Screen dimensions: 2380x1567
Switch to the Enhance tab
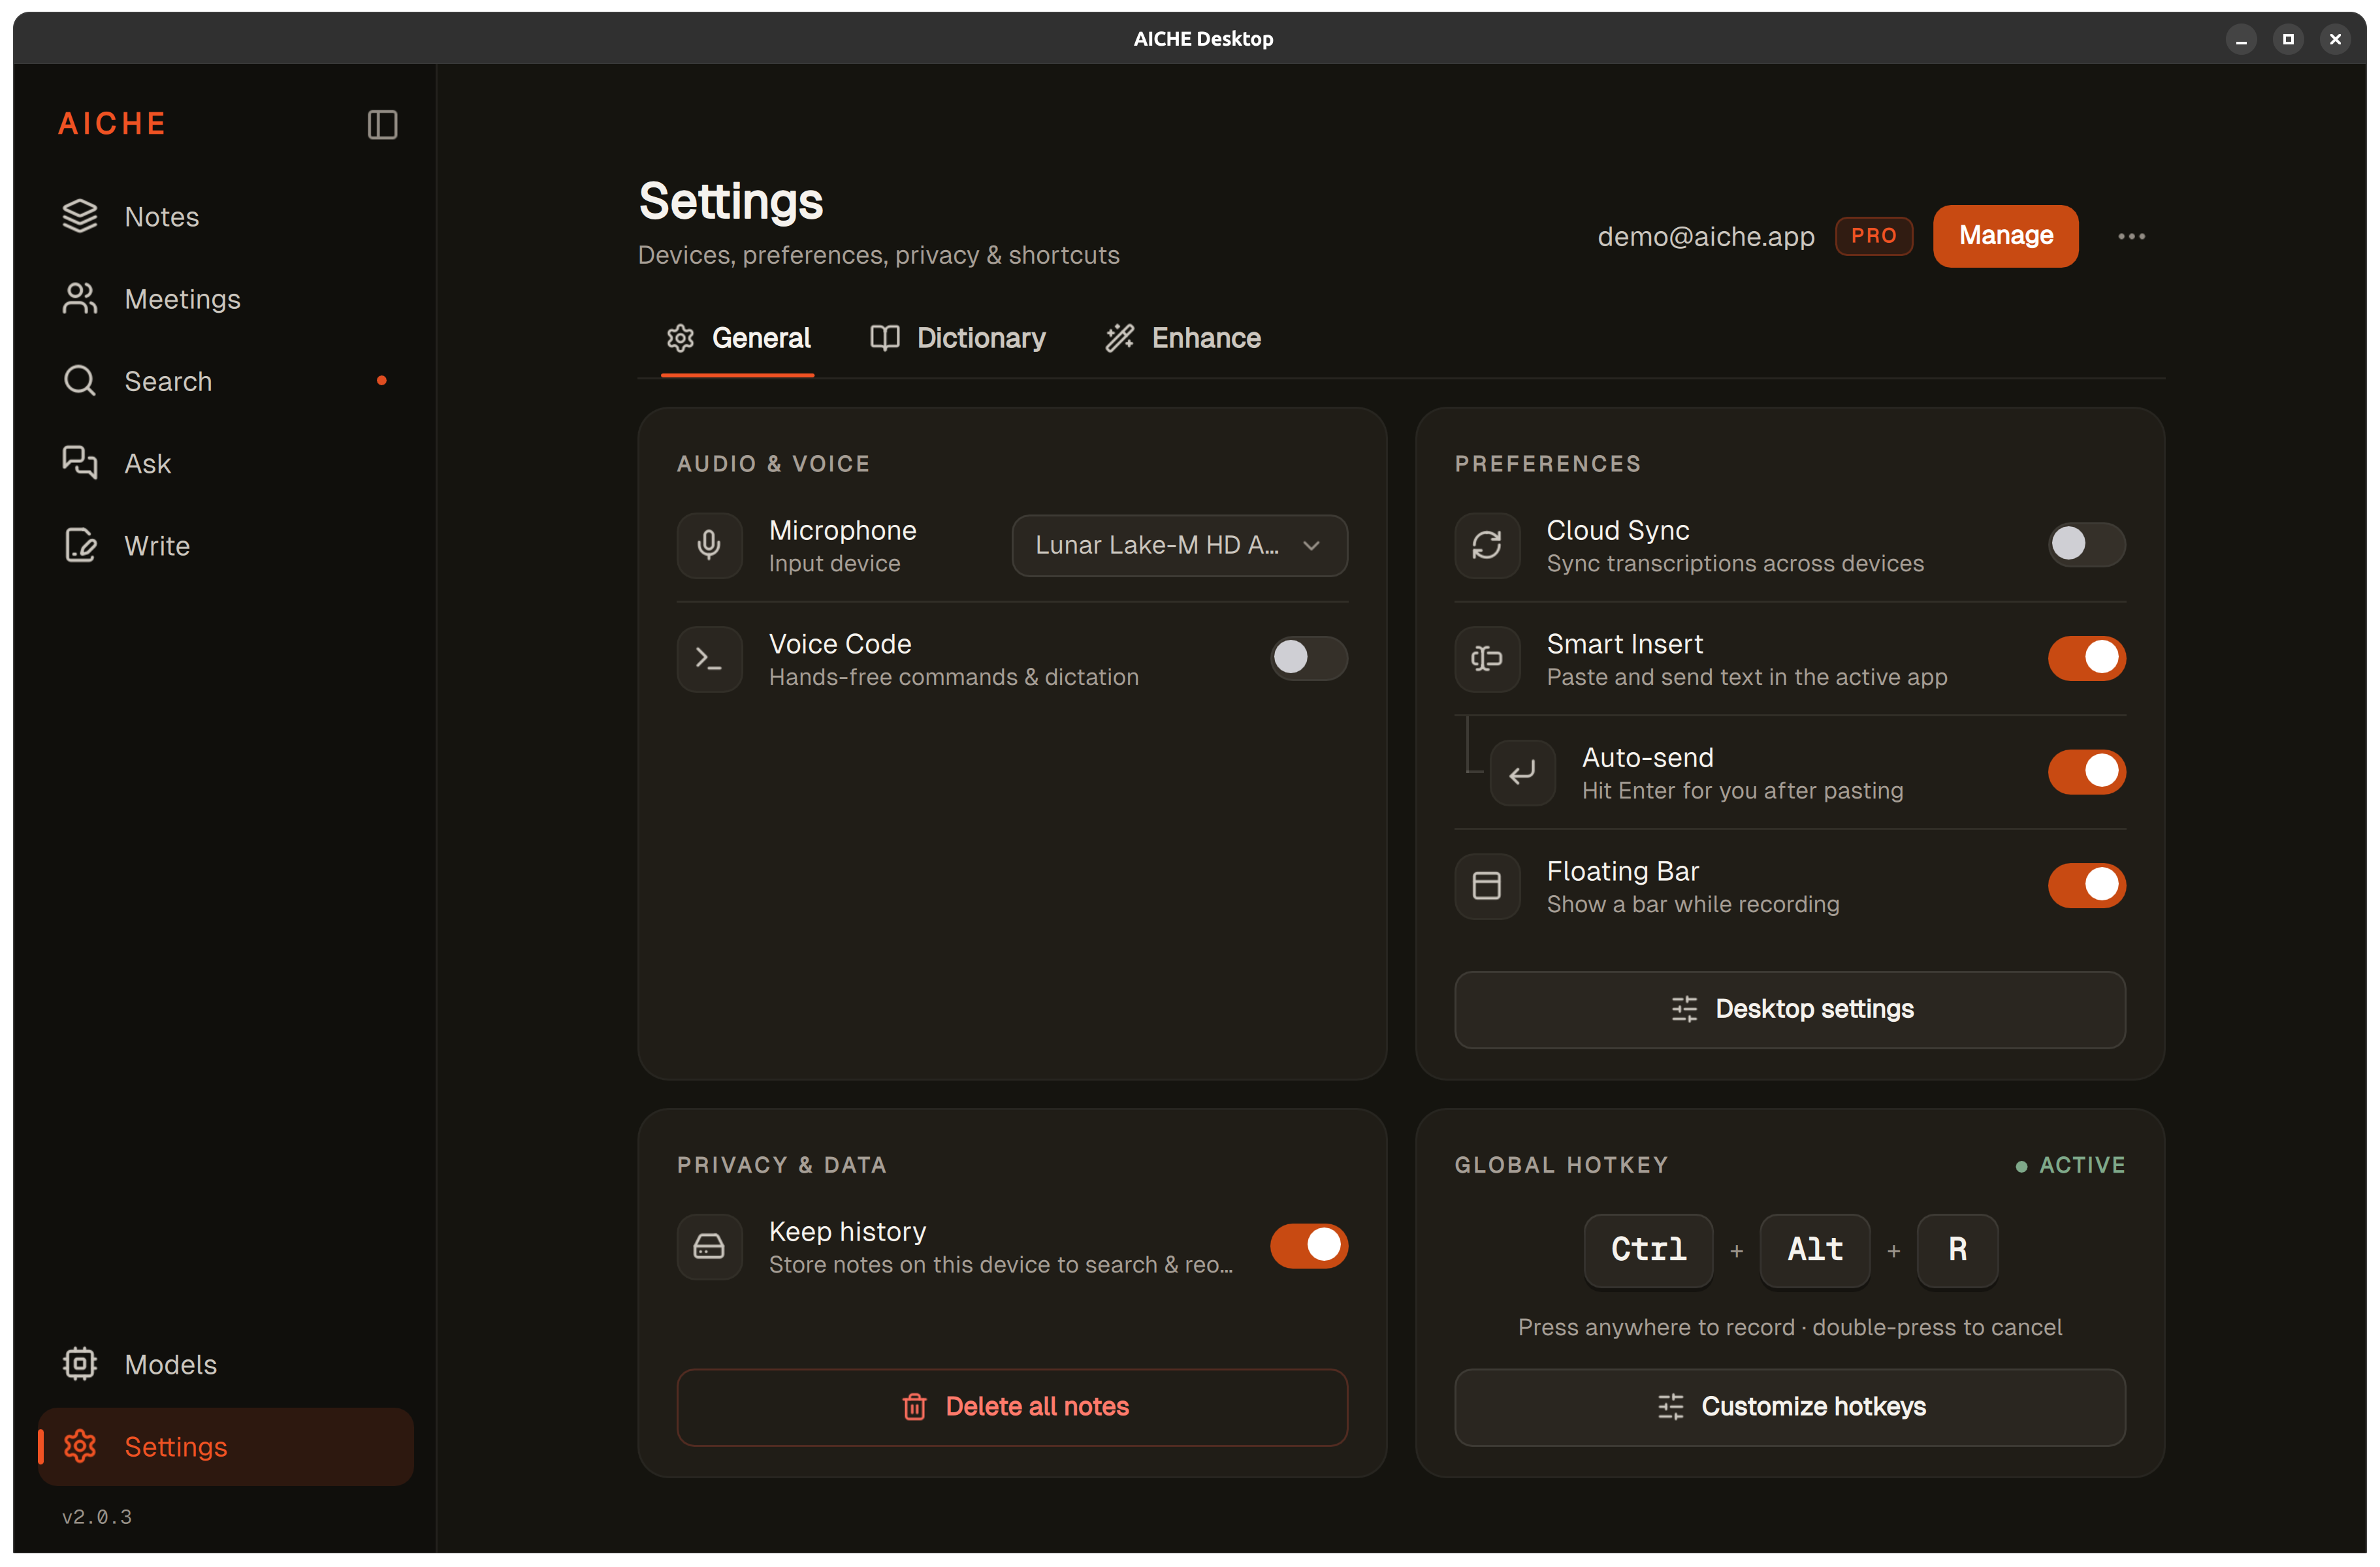click(1183, 339)
